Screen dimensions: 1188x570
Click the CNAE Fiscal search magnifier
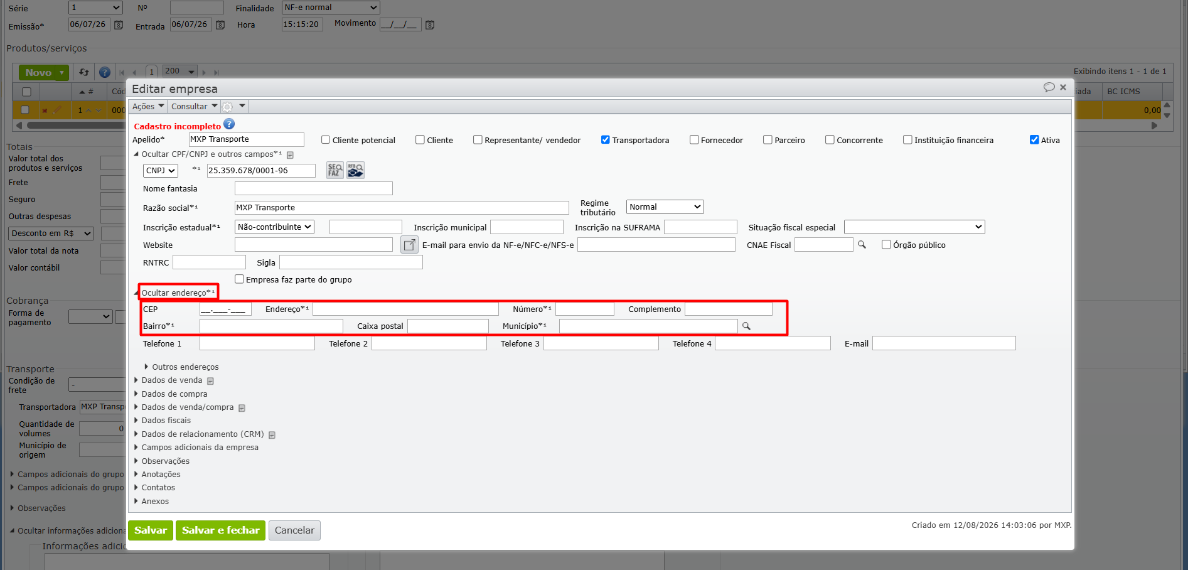point(862,245)
